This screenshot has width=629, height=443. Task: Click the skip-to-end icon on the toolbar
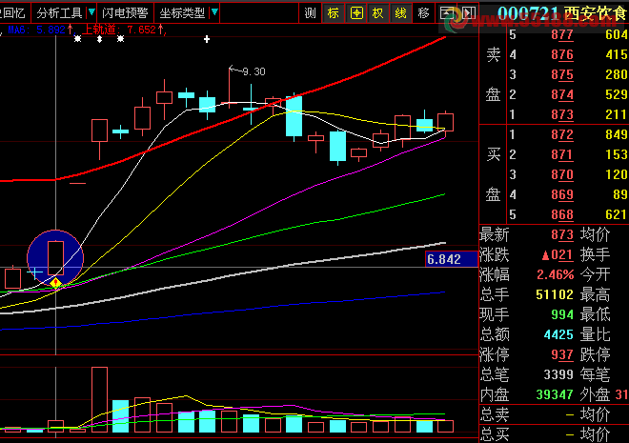click(x=468, y=13)
